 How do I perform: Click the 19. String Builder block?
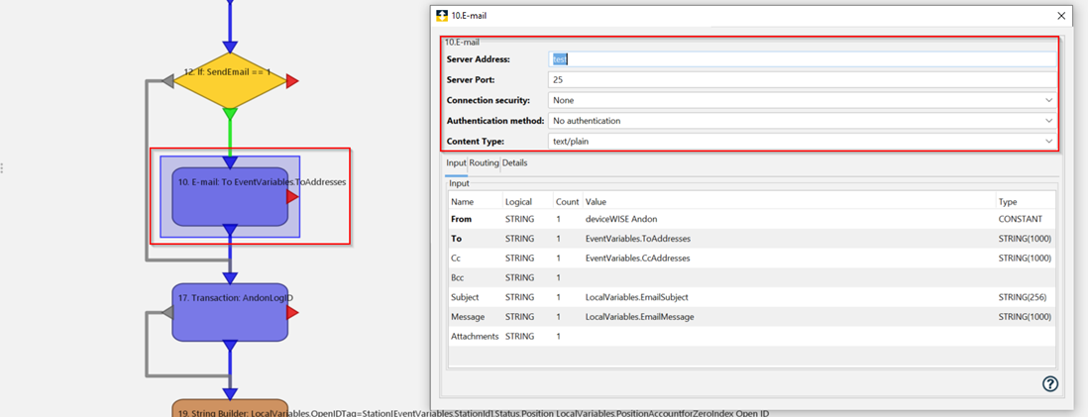230,409
